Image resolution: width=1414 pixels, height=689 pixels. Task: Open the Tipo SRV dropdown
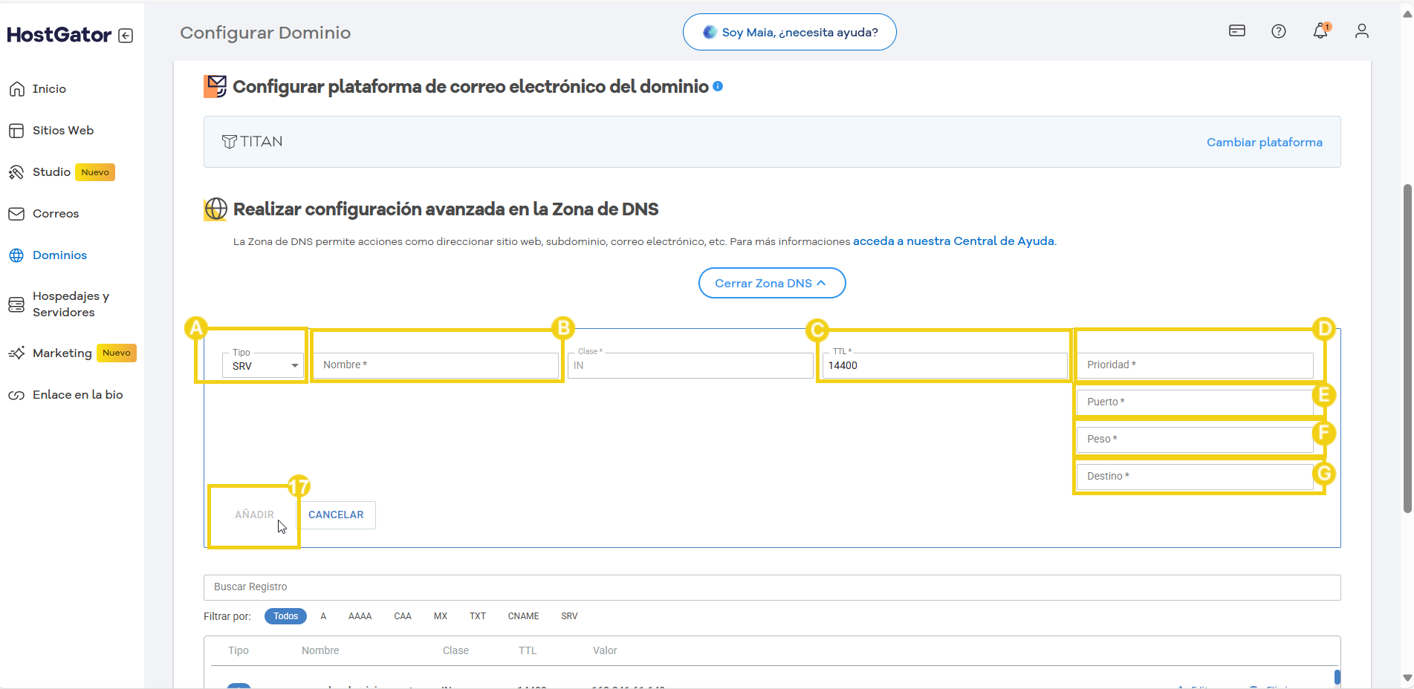(x=263, y=366)
